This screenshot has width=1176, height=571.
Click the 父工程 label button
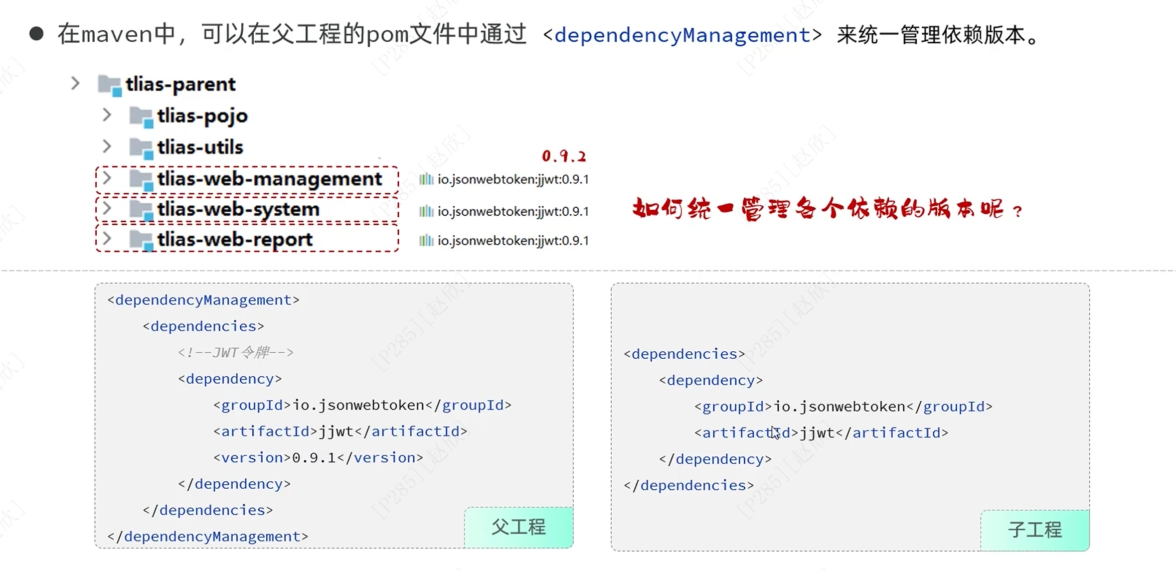(x=518, y=527)
